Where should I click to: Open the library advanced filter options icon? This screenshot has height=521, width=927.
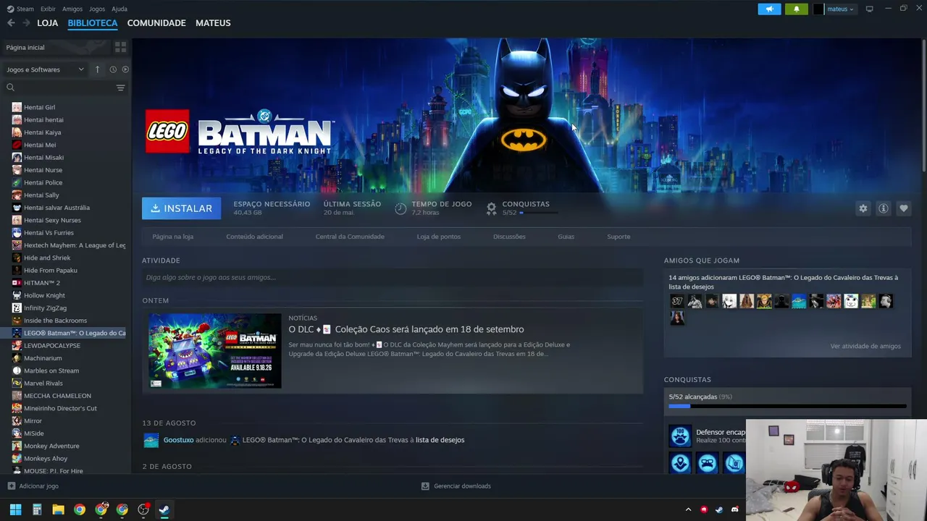[120, 88]
